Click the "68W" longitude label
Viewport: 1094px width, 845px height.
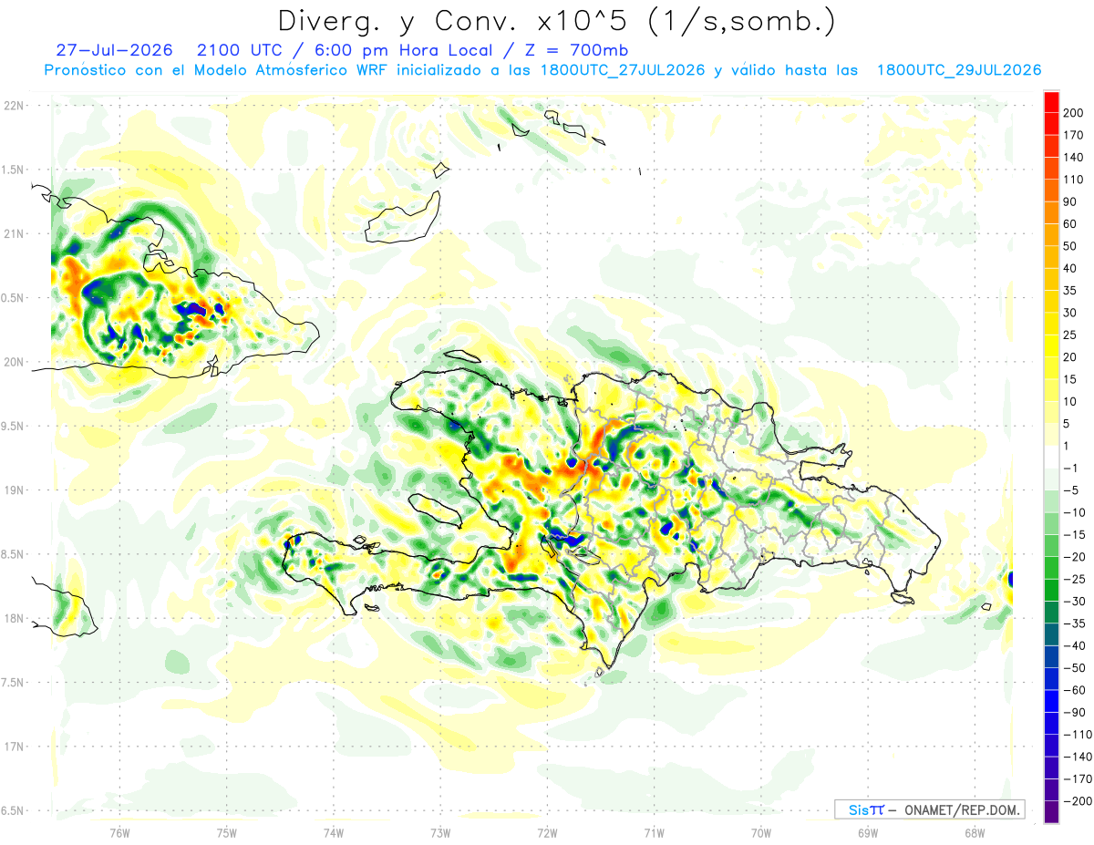tap(975, 832)
